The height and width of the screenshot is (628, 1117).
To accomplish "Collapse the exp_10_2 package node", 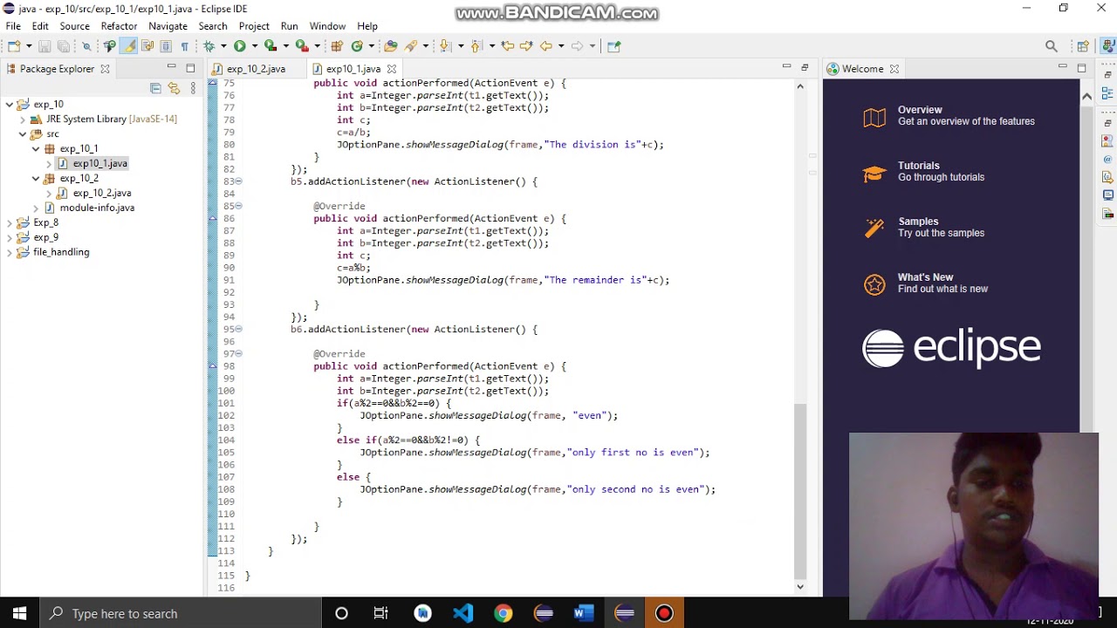I will pos(36,179).
